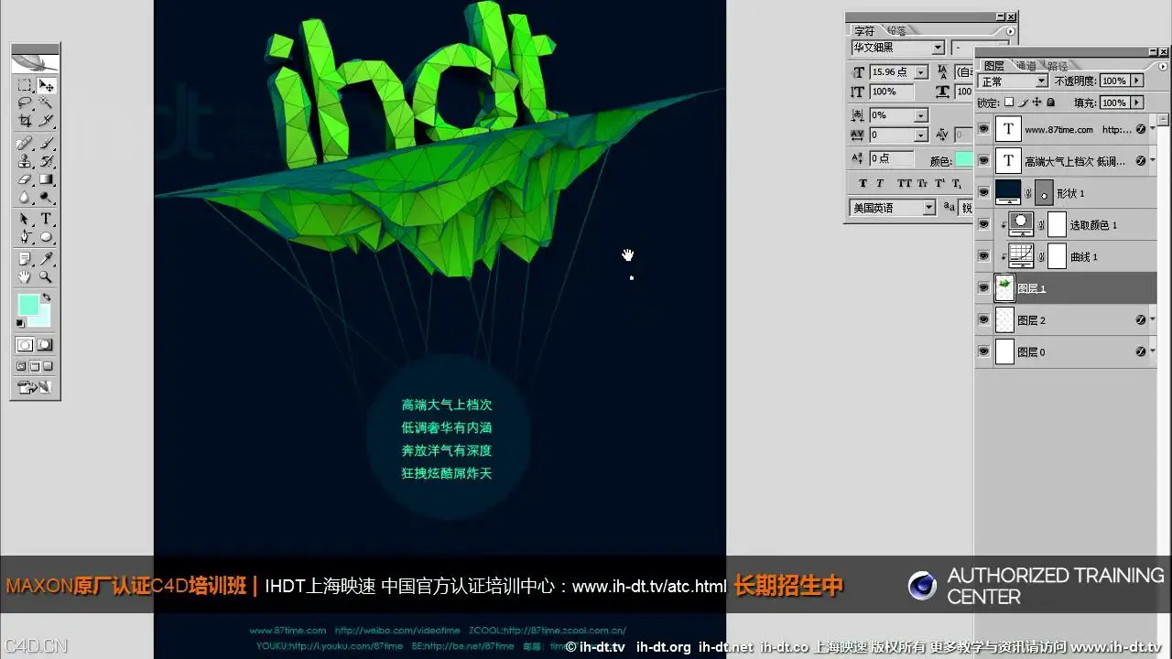This screenshot has height=659, width=1172.
Task: Select the Move tool
Action: [46, 85]
